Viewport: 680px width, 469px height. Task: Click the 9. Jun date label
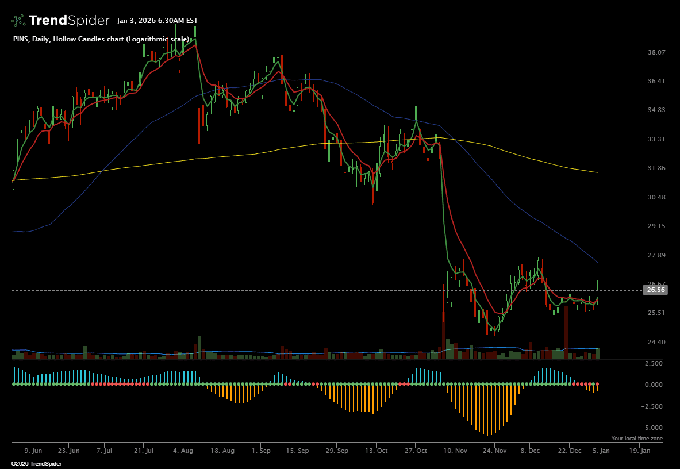click(x=33, y=451)
